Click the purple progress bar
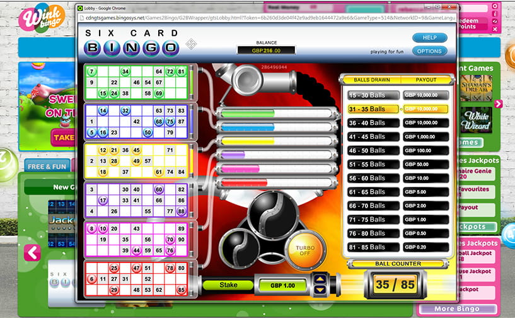 coord(277,155)
